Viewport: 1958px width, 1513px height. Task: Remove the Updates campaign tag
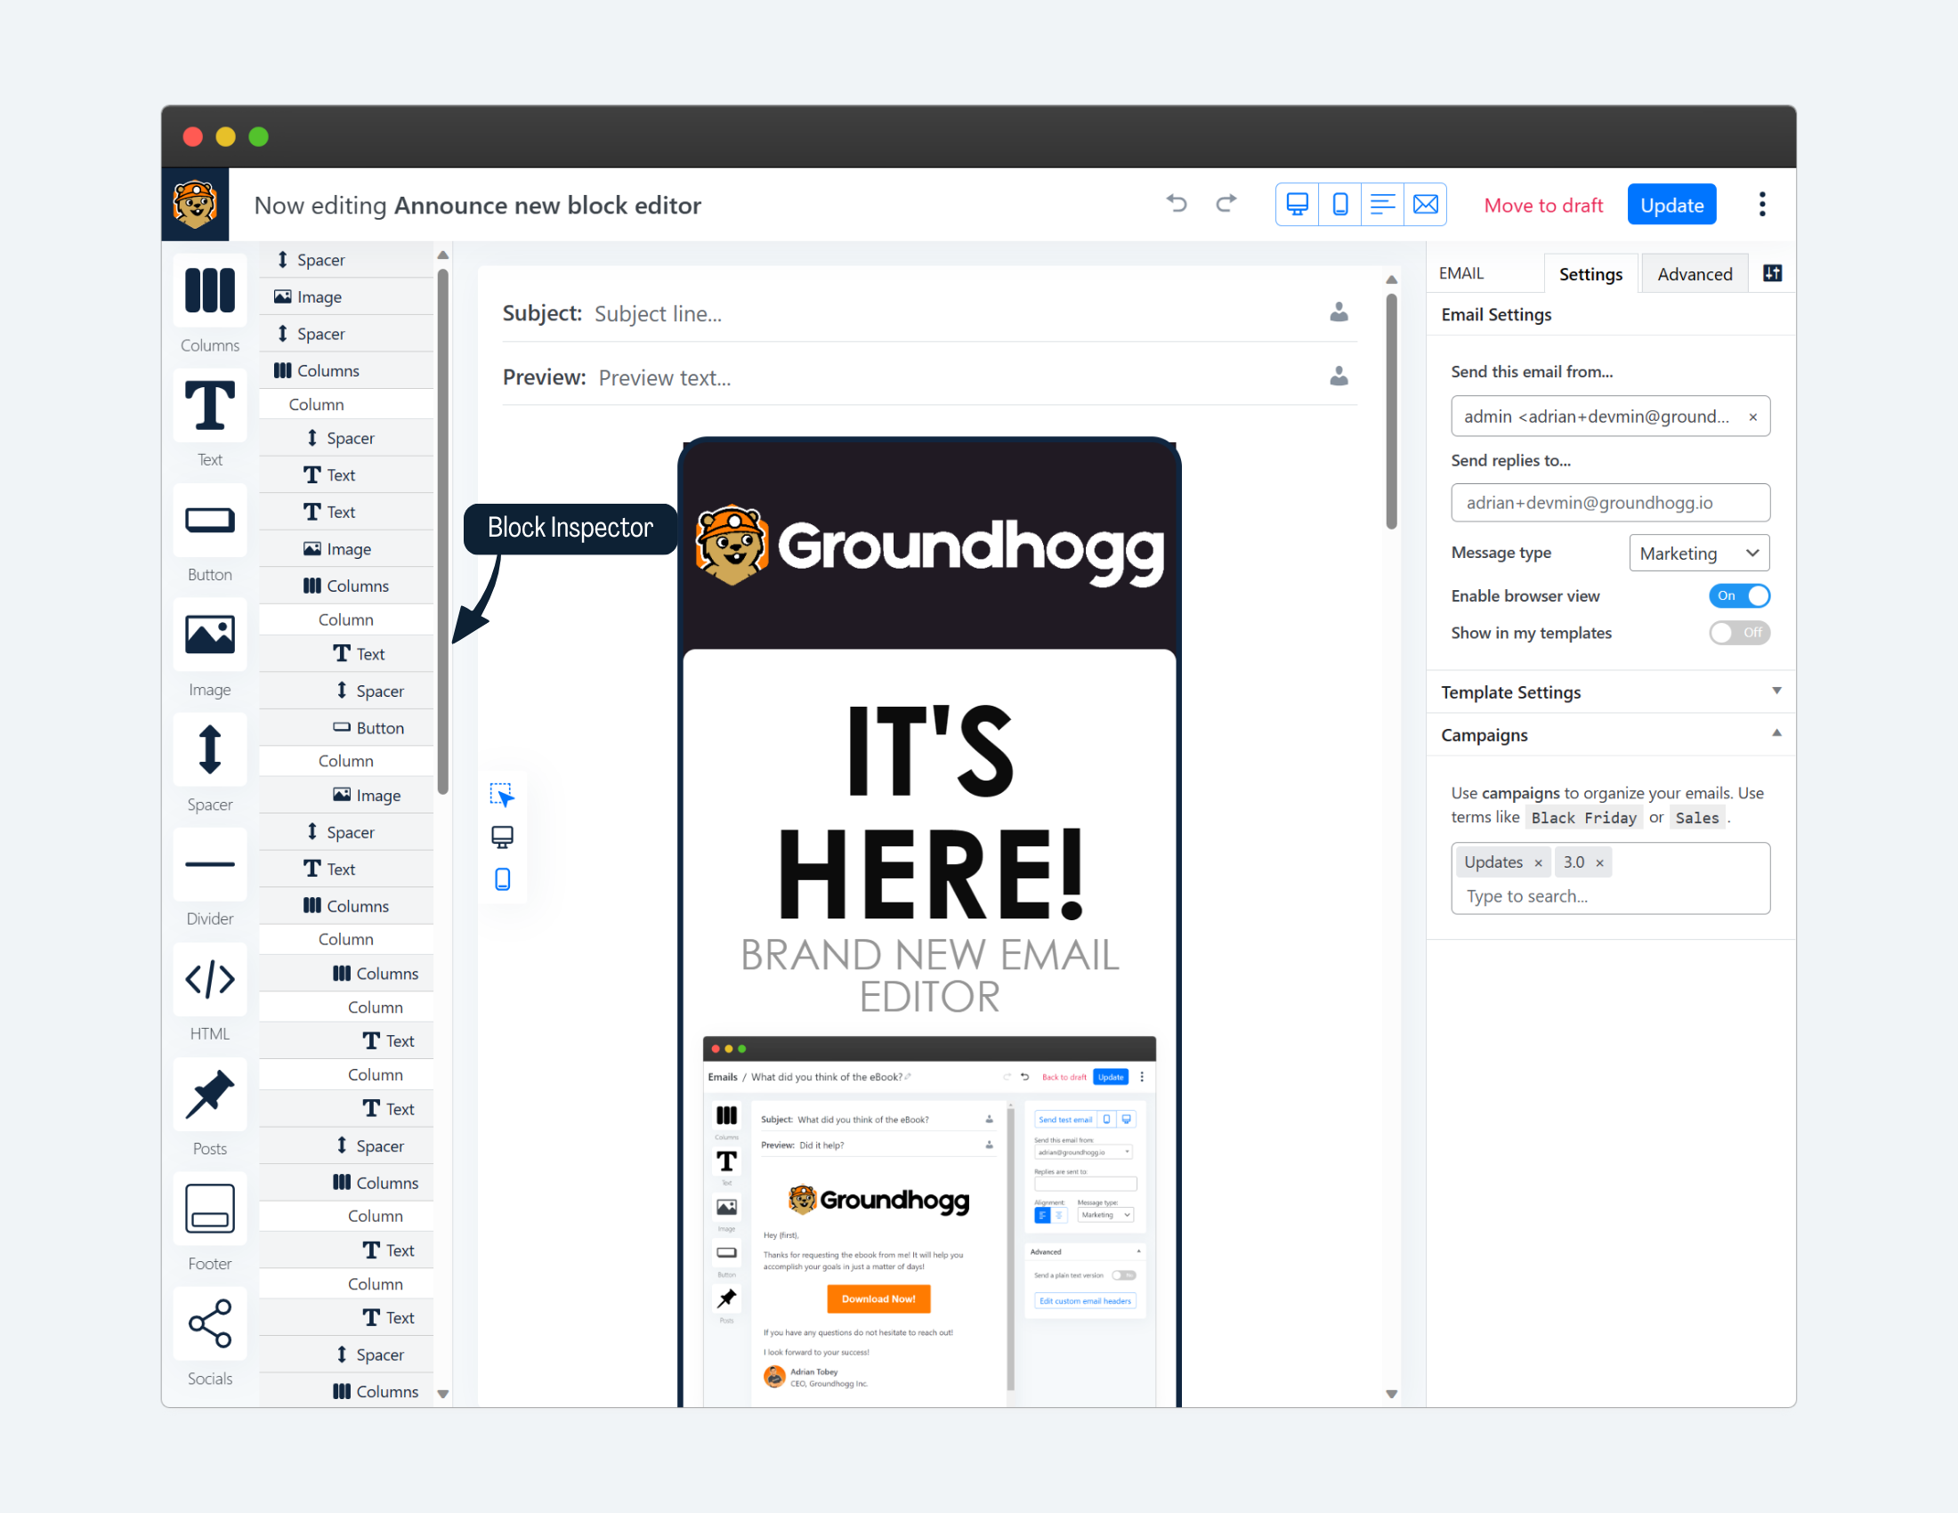1539,863
